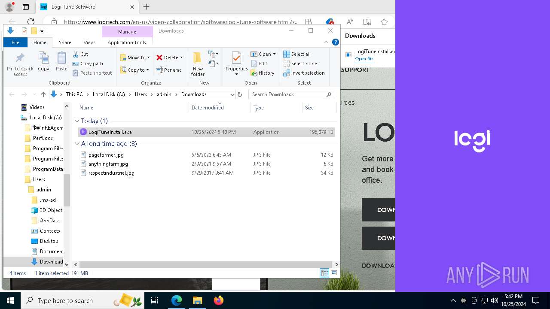Open a new Edge browser tab

point(147,7)
